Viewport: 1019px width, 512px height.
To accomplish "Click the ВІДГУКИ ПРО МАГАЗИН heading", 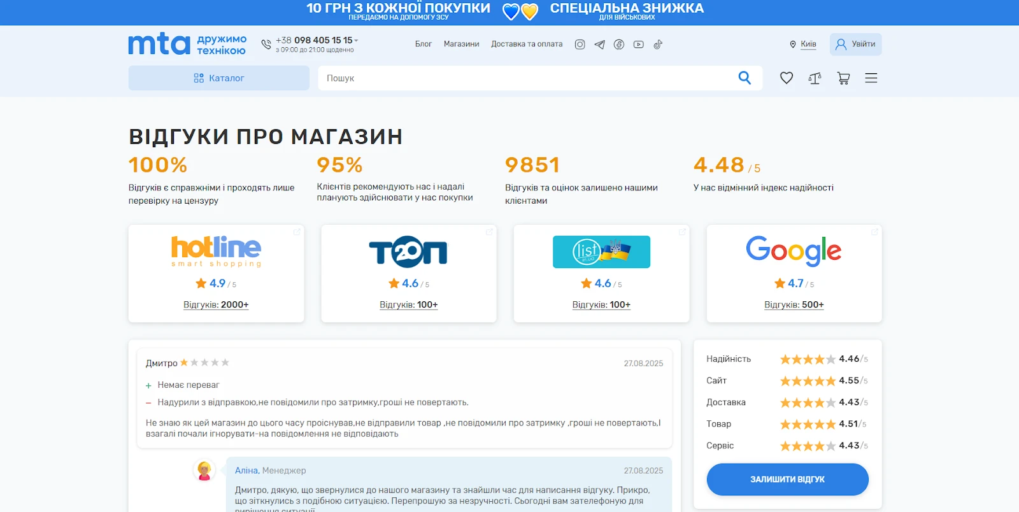I will tap(266, 136).
